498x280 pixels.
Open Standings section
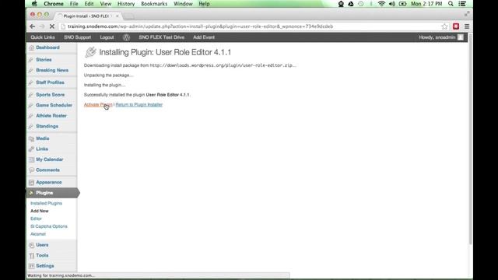[x=47, y=126]
